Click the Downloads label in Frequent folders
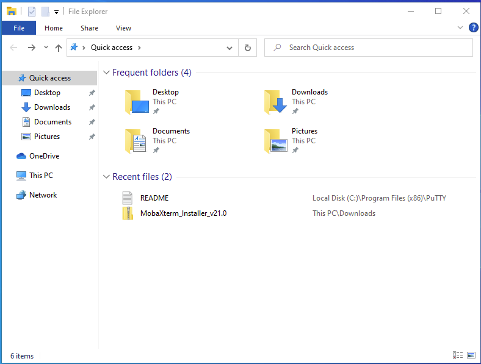Image resolution: width=481 pixels, height=364 pixels. coord(309,92)
